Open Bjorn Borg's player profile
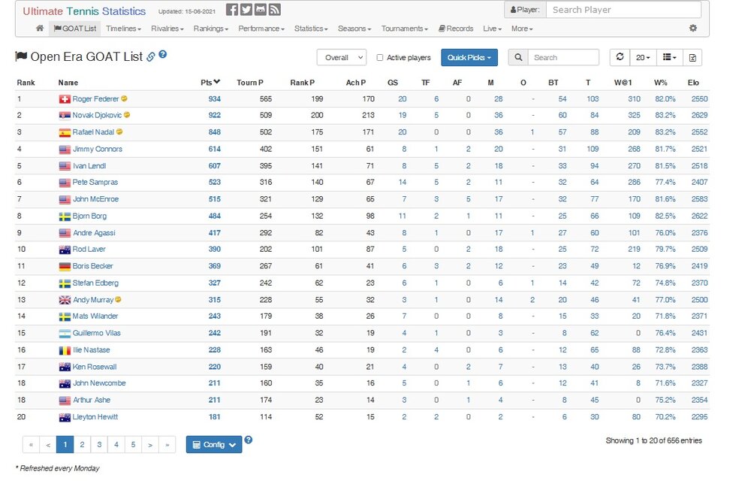This screenshot has width=751, height=481. point(89,216)
